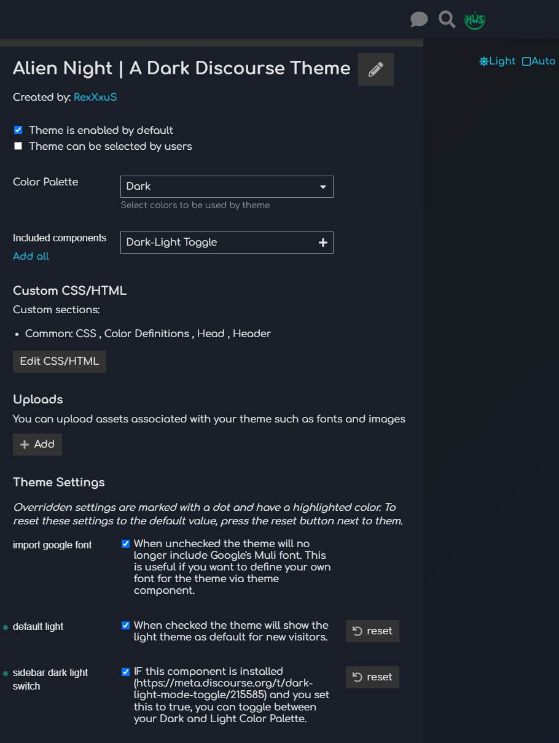Open the HWS user avatar menu

(x=475, y=20)
